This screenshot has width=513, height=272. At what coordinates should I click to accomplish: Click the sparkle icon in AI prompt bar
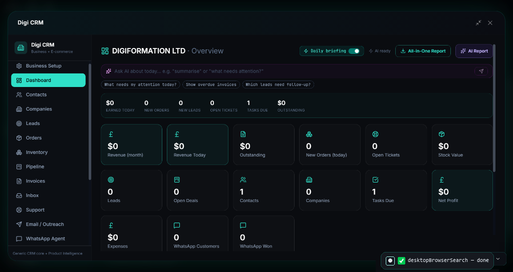(x=108, y=71)
